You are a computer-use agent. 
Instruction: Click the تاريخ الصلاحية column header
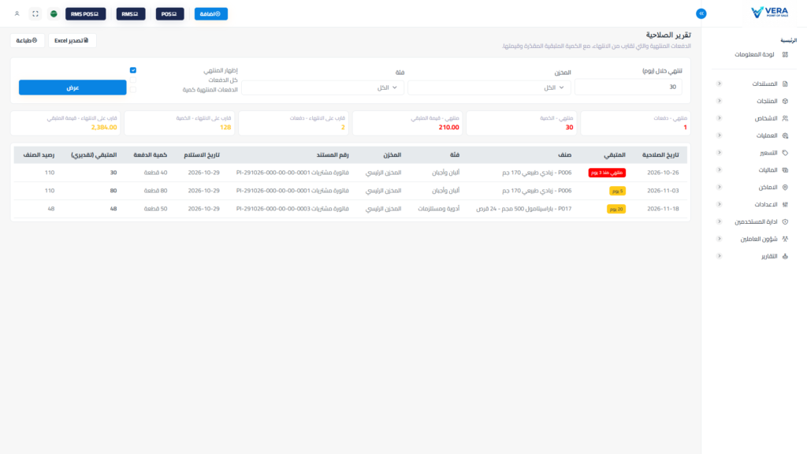tap(660, 155)
